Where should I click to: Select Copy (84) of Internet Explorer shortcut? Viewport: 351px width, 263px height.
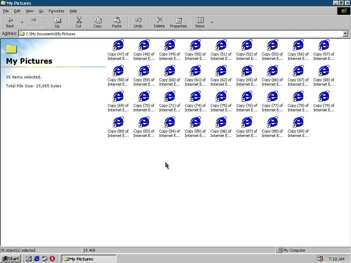click(x=170, y=127)
